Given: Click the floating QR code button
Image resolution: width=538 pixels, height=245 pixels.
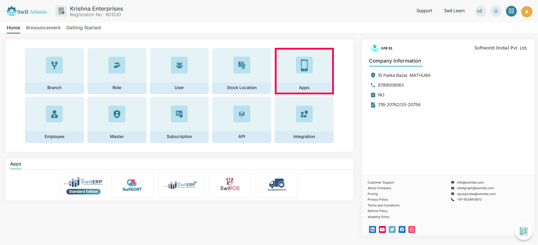Looking at the screenshot, I should coord(523,231).
